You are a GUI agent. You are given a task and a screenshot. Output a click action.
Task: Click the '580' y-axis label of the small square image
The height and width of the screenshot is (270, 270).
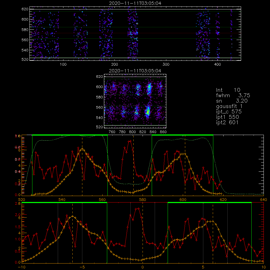tap(99, 97)
